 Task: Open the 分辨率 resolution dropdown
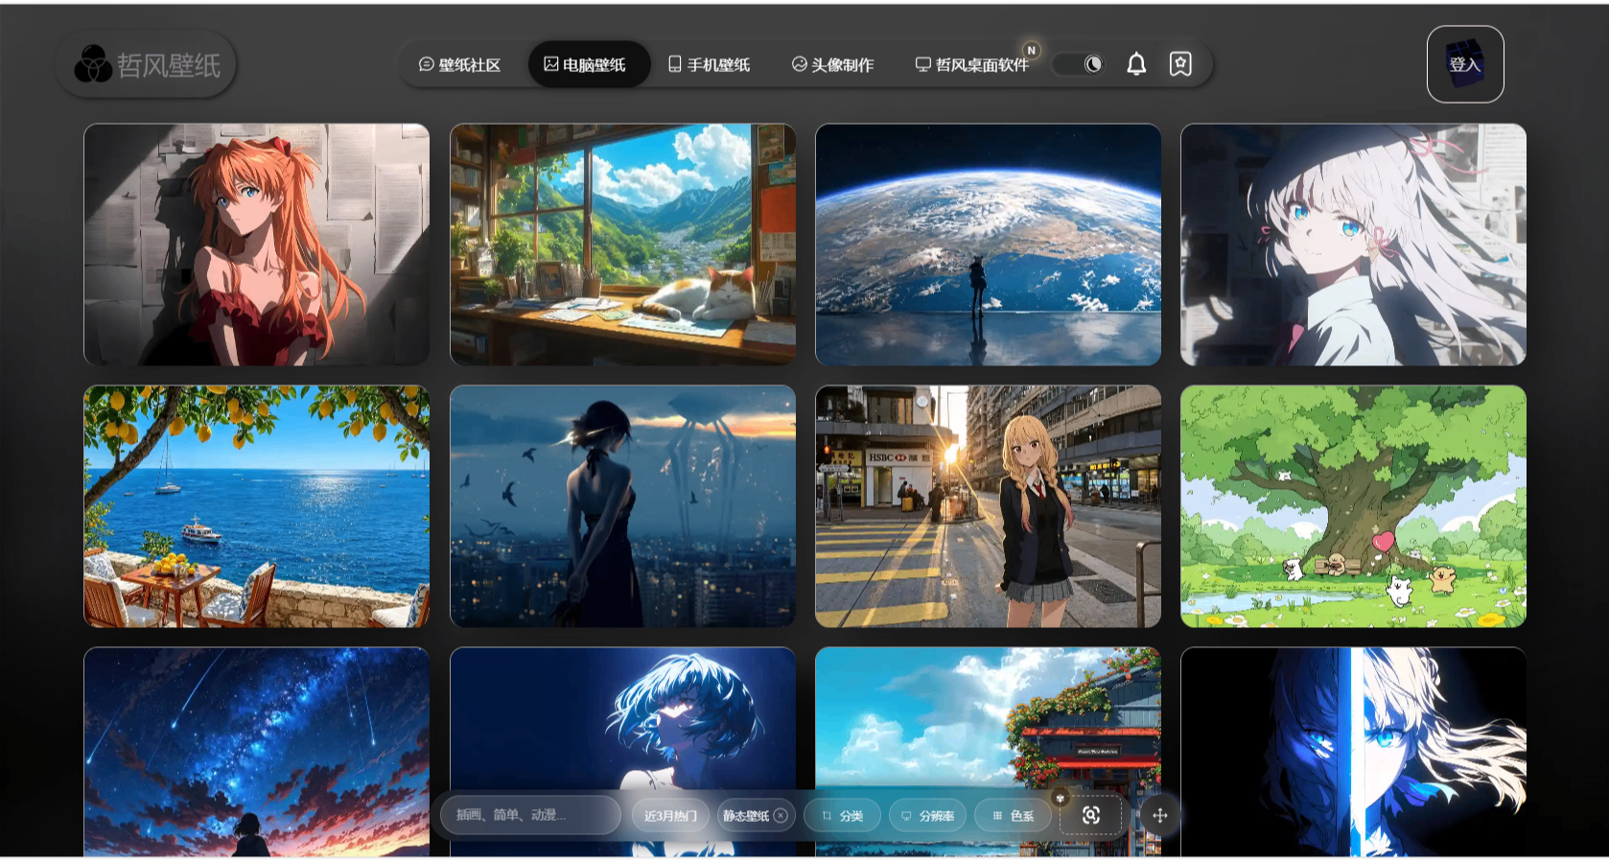927,815
